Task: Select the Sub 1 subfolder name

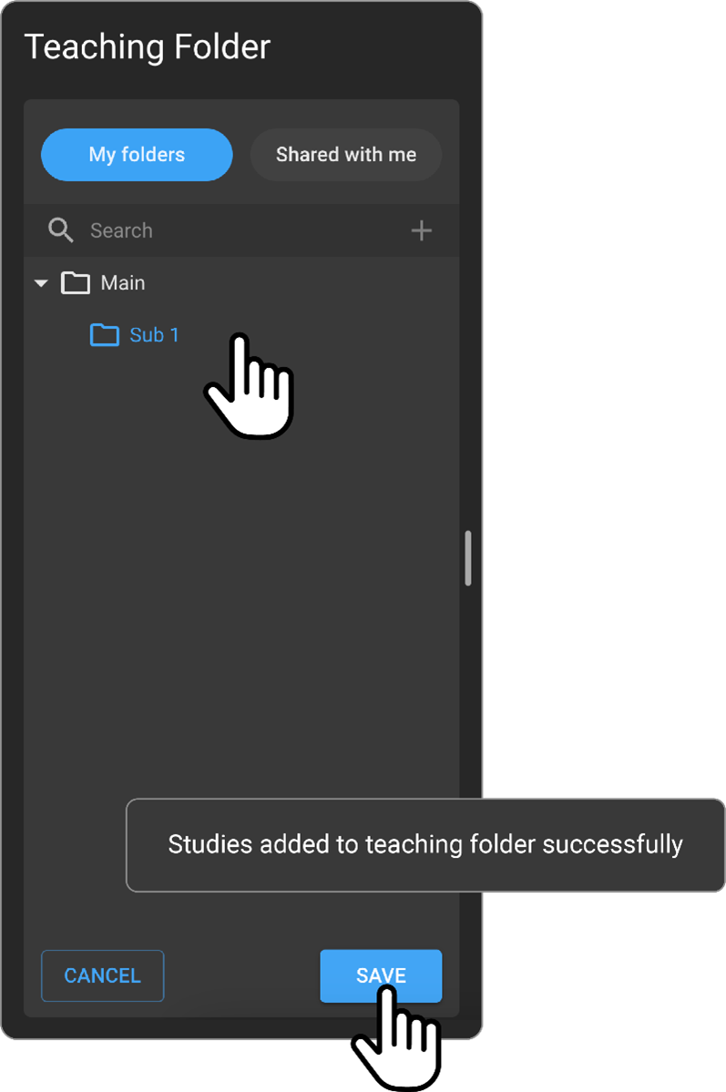Action: (154, 335)
